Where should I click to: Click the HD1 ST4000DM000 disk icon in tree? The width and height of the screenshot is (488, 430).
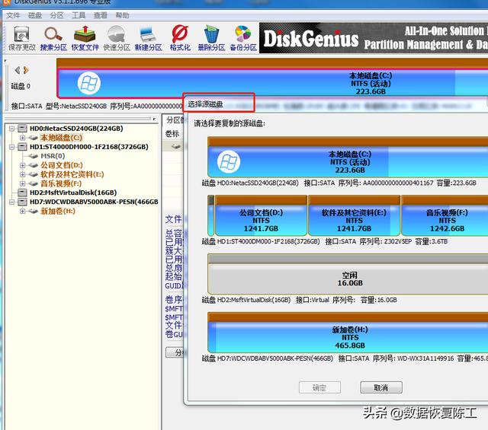point(22,147)
